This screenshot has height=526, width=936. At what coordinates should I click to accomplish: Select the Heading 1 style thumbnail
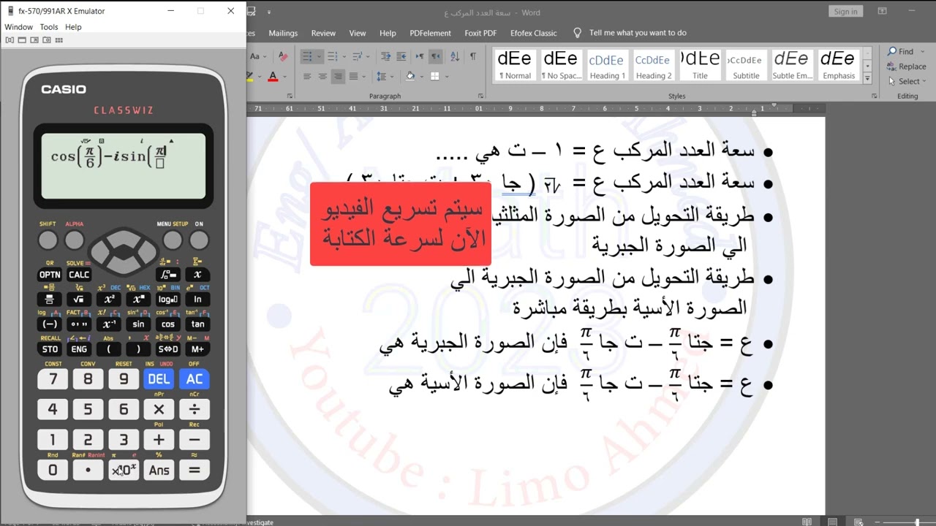pos(607,65)
